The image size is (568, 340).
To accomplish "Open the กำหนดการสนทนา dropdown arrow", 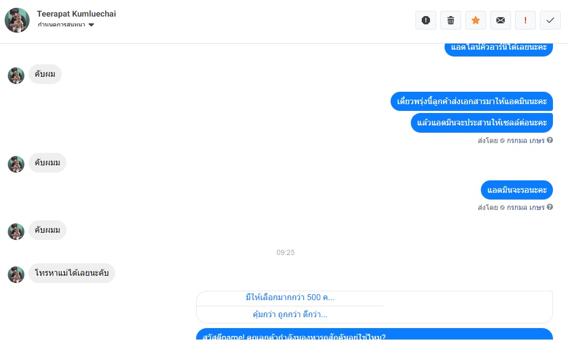I will (91, 25).
